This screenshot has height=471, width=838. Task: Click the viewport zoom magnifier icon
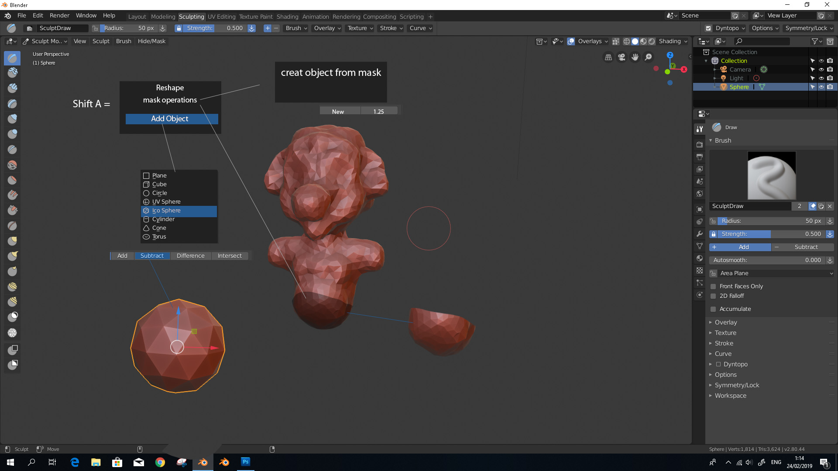(649, 57)
